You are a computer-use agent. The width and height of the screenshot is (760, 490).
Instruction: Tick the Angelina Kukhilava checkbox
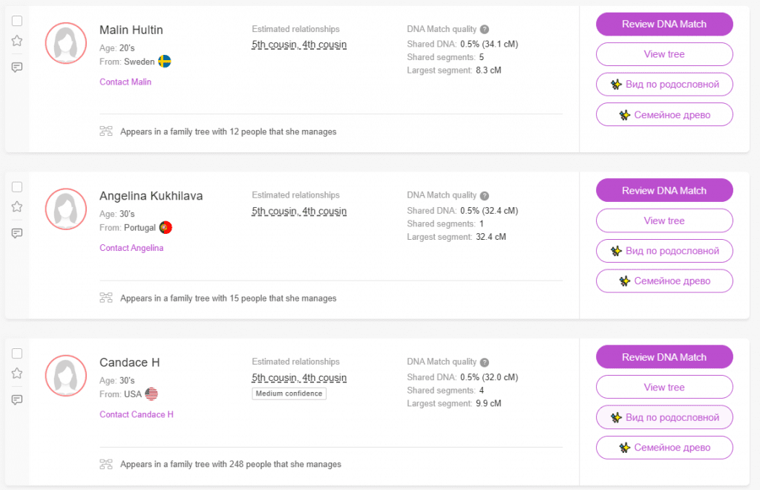click(x=17, y=187)
